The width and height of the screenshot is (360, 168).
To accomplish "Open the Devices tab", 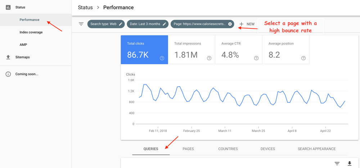I will point(267,149).
